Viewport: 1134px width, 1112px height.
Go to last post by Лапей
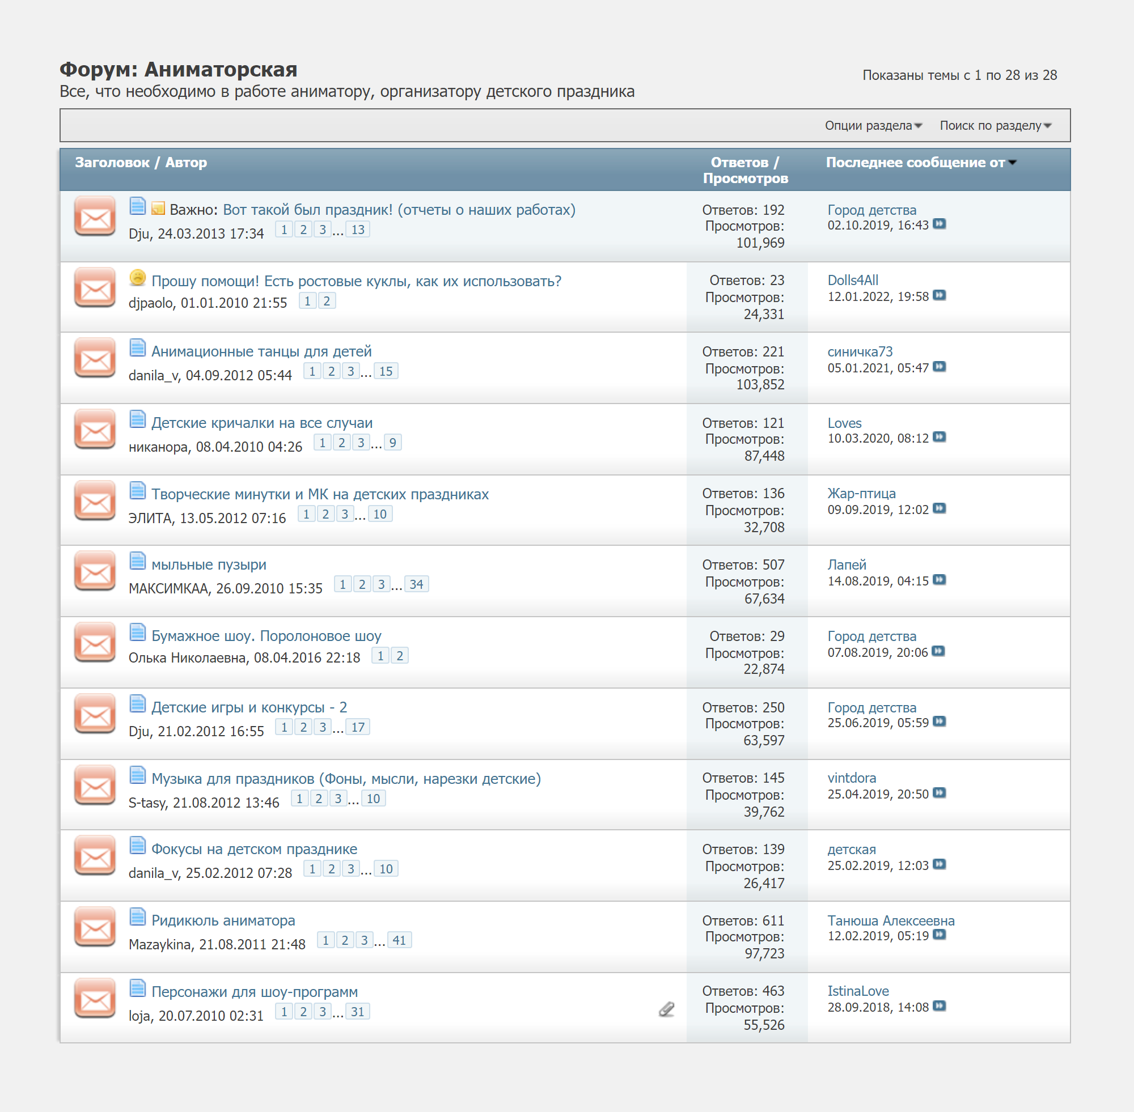tap(939, 580)
